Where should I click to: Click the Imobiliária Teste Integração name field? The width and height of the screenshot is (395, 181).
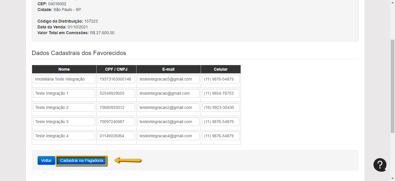64,79
